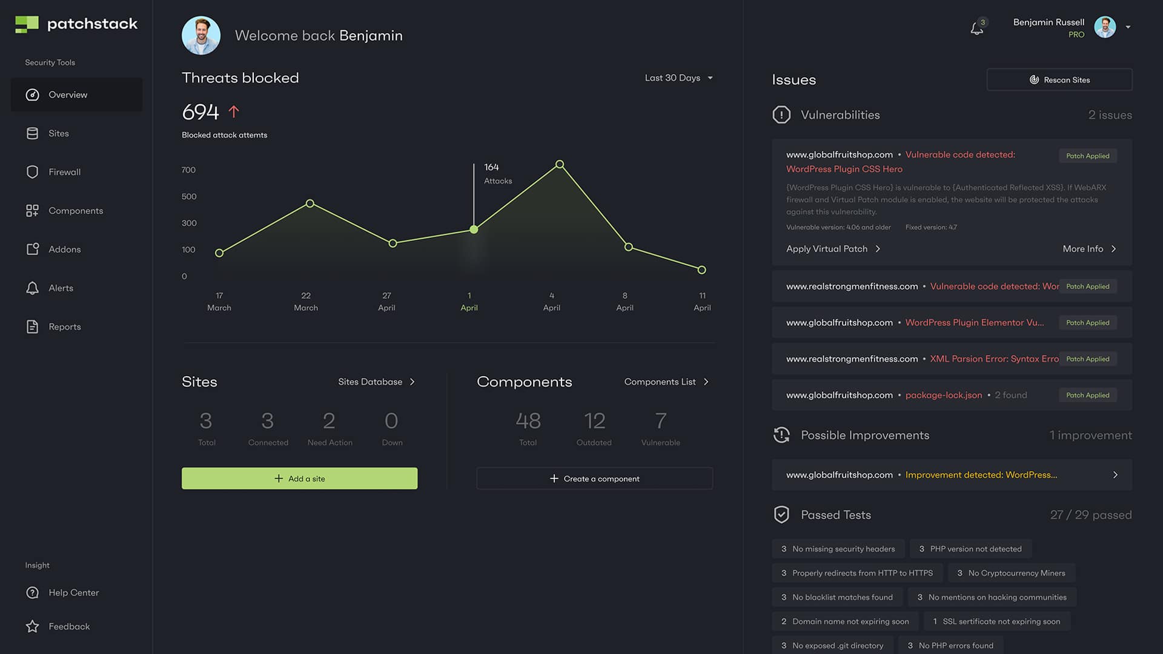Viewport: 1163px width, 654px height.
Task: Open the Improvement detected WordPress row
Action: [952, 475]
